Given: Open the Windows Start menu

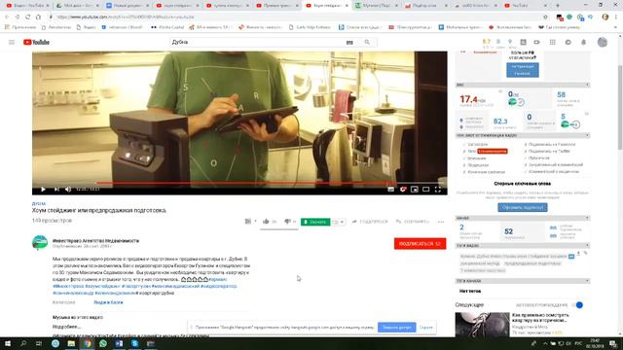Looking at the screenshot, I should coord(8,343).
